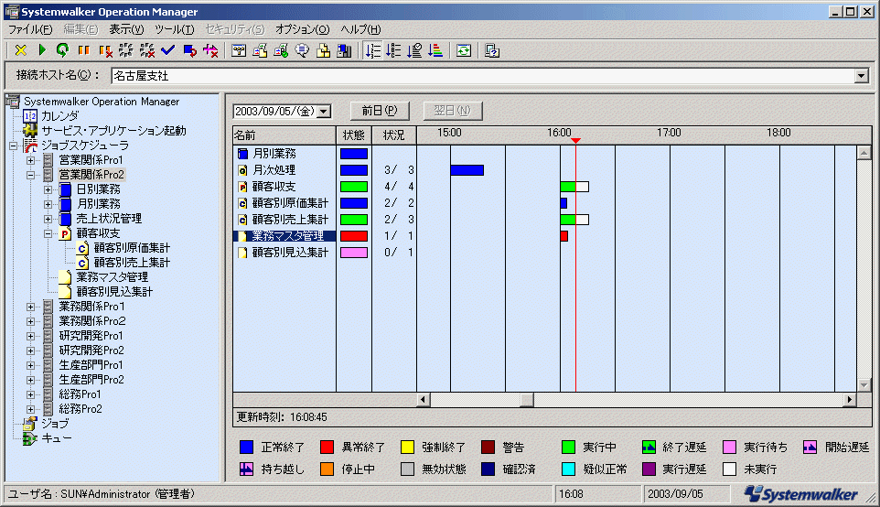Click the dotted-square icon with red X
The image size is (880, 507).
point(147,50)
